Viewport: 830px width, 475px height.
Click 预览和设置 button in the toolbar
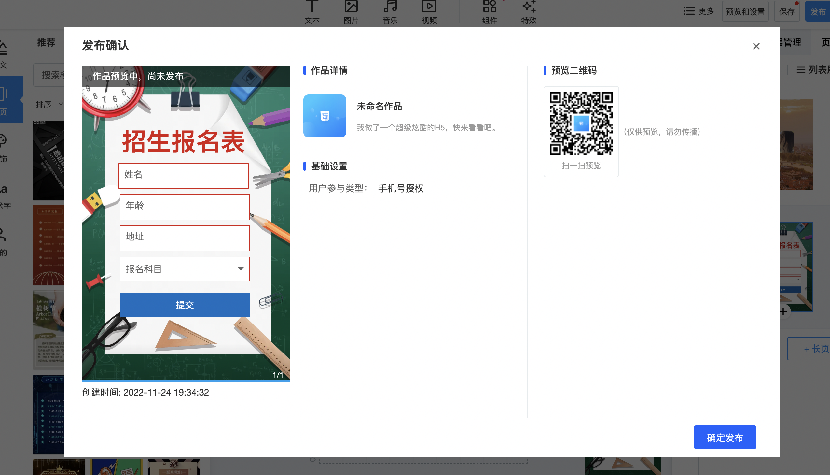click(745, 12)
